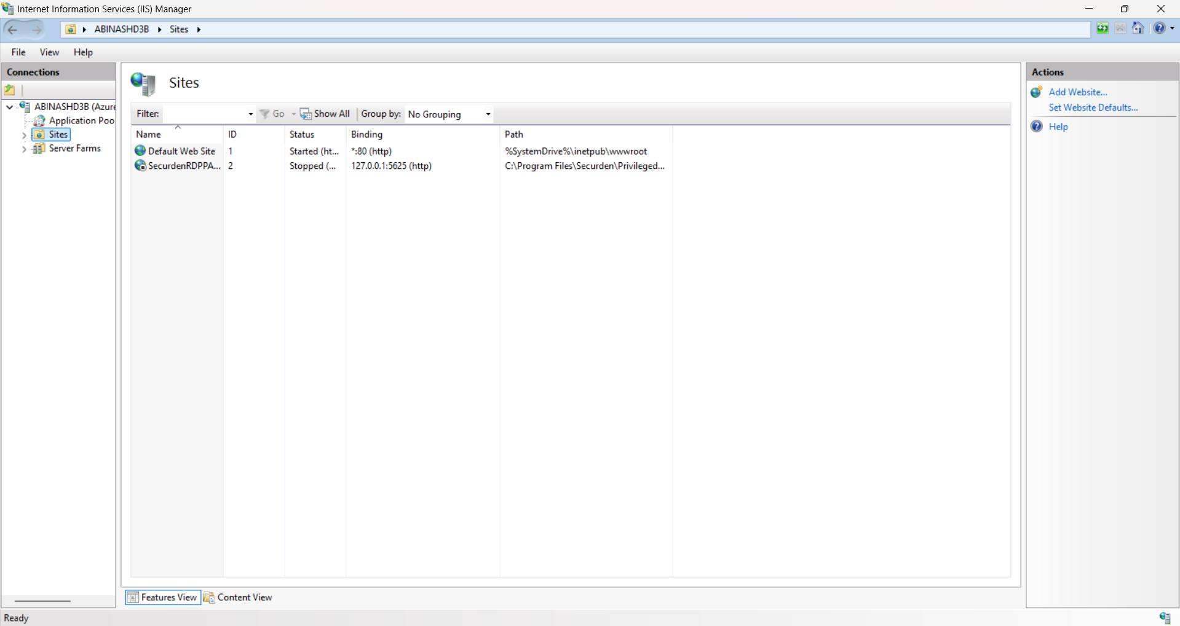Click the Show All button
The width and height of the screenshot is (1180, 626).
325,114
